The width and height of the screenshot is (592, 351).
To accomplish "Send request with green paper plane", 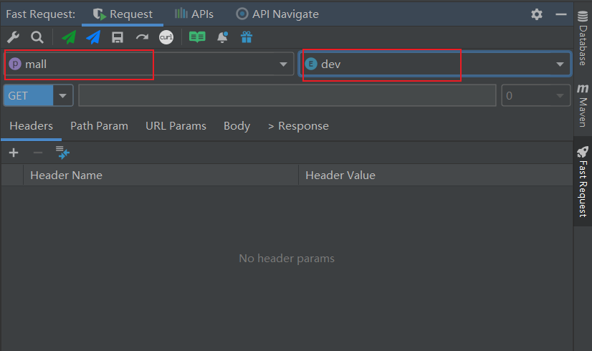I will [69, 37].
